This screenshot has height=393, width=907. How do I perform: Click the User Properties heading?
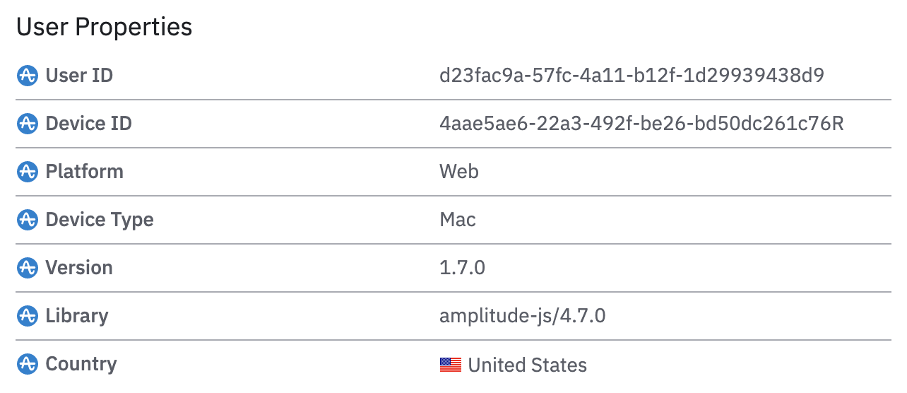pyautogui.click(x=104, y=27)
